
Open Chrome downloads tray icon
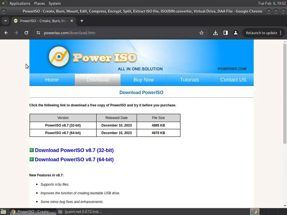(x=216, y=33)
